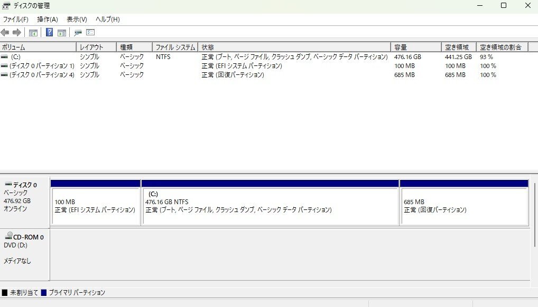The image size is (538, 307).
Task: Click the Back navigation arrow icon
Action: pyautogui.click(x=5, y=32)
